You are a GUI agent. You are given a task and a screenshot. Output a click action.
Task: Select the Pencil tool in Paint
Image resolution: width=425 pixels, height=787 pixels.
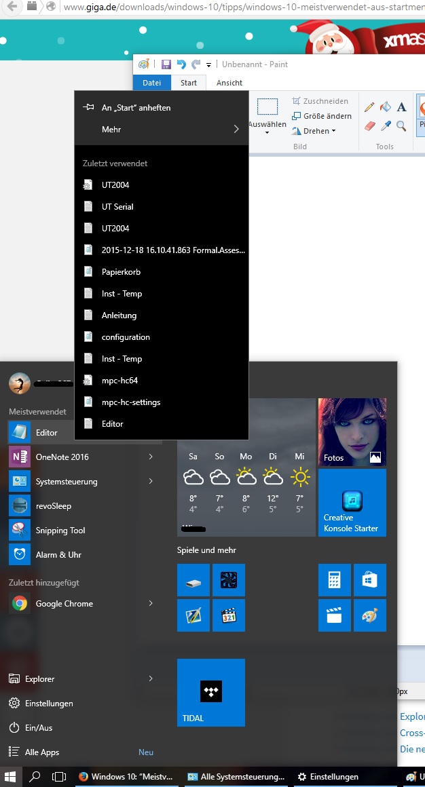click(x=369, y=107)
